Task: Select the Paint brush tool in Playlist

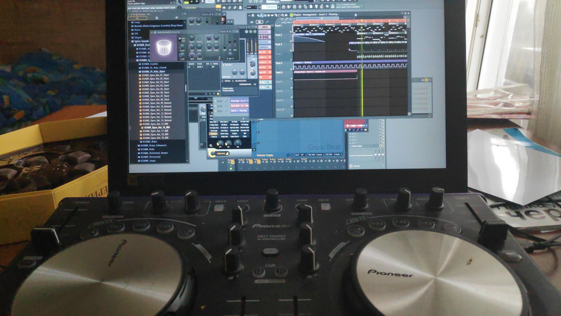Action: (262, 15)
